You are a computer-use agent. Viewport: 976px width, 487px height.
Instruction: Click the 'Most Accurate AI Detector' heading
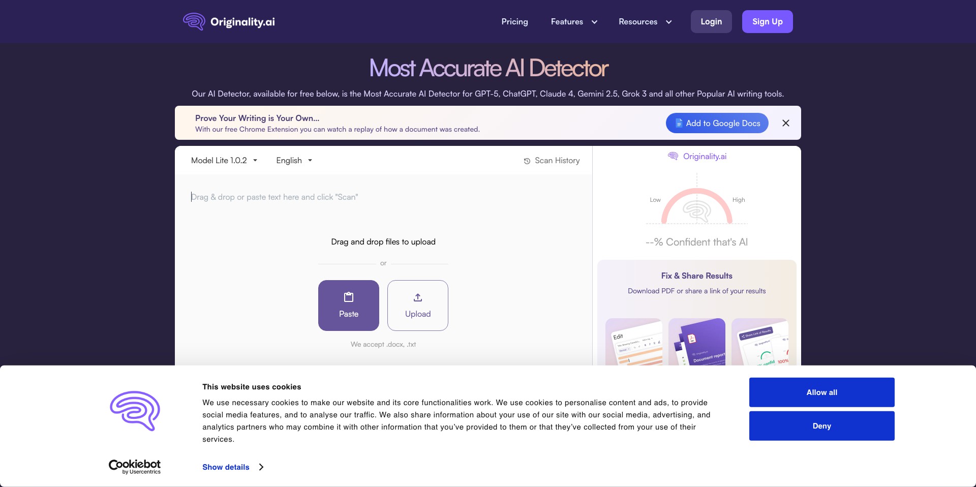pyautogui.click(x=489, y=68)
